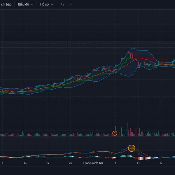Select the '25' date axis label
The height and width of the screenshot is (175, 175).
[x=70, y=163]
